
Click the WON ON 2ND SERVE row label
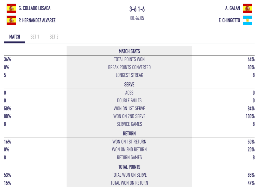click(129, 116)
